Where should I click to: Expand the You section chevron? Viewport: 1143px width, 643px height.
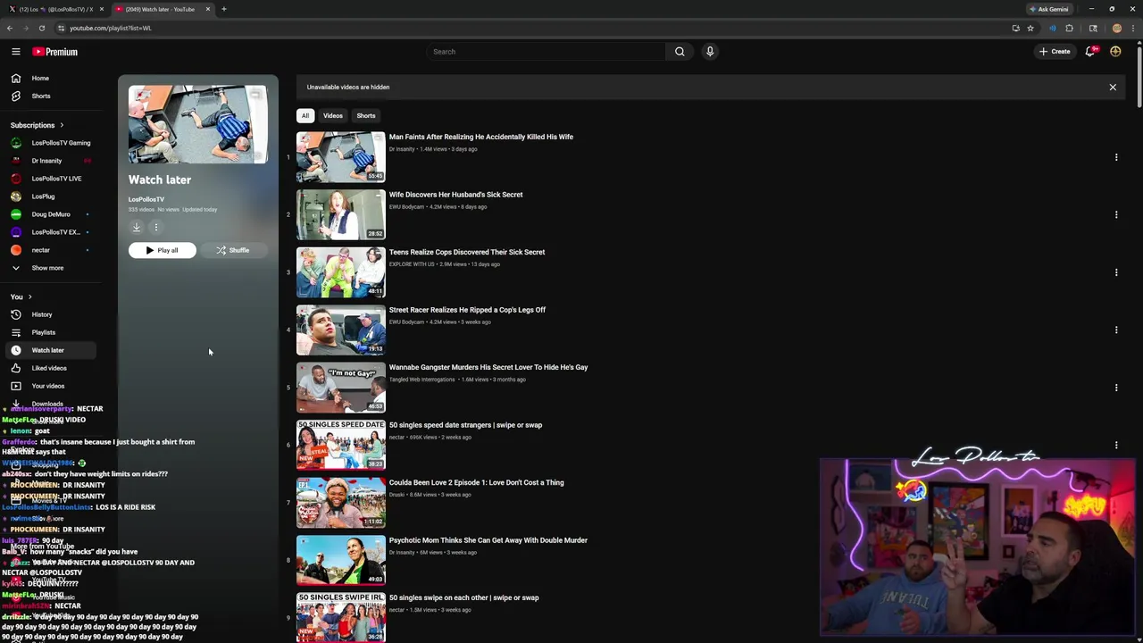[29, 296]
